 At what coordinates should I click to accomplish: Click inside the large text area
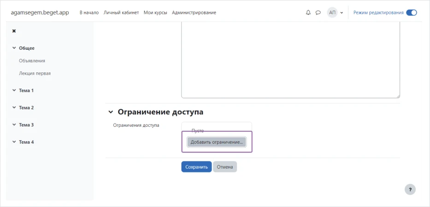pyautogui.click(x=290, y=60)
